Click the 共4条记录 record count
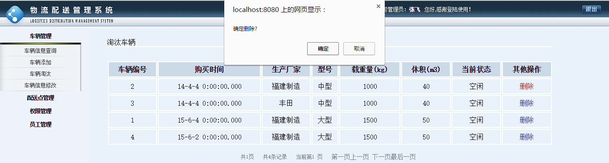This screenshot has width=609, height=163. pos(275,157)
